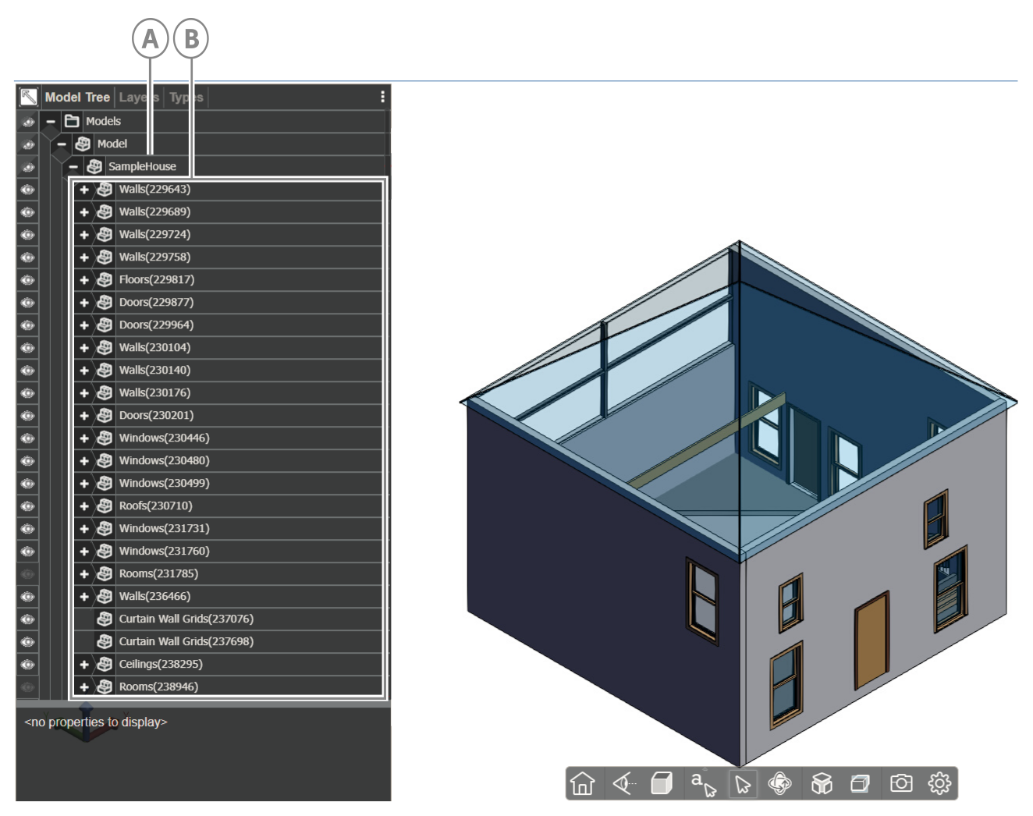
Task: Switch to the Layers tab
Action: pyautogui.click(x=139, y=98)
